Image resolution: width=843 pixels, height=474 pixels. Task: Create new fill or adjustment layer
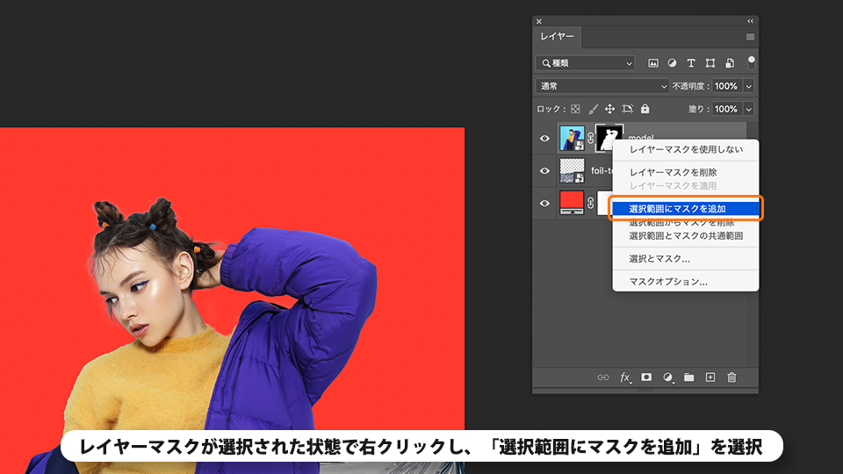pyautogui.click(x=667, y=377)
